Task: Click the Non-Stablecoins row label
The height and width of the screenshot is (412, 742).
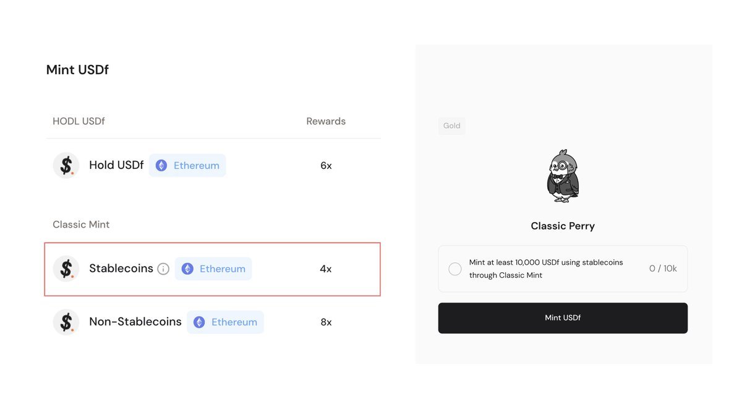Action: (135, 322)
